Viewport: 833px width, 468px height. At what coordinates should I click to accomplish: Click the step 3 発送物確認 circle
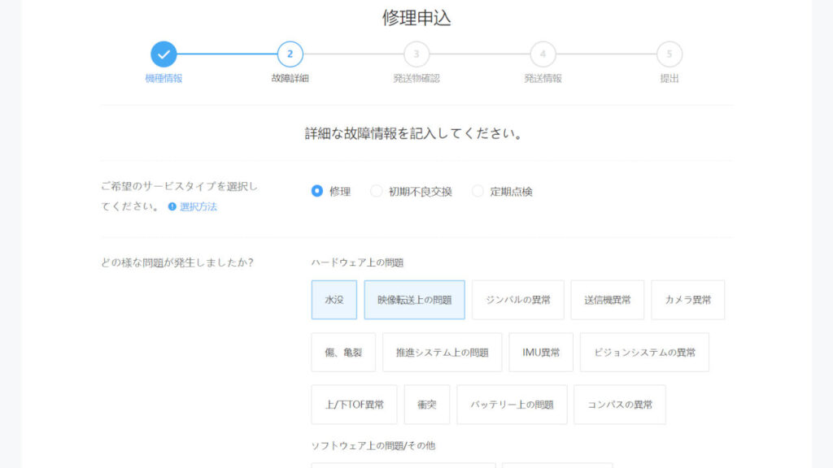click(x=416, y=54)
